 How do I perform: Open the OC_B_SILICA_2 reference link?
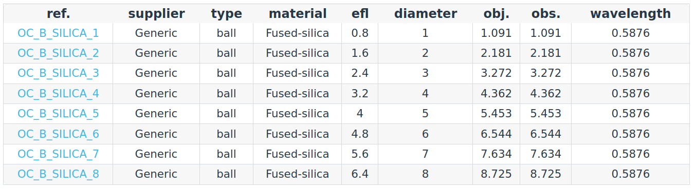(58, 53)
